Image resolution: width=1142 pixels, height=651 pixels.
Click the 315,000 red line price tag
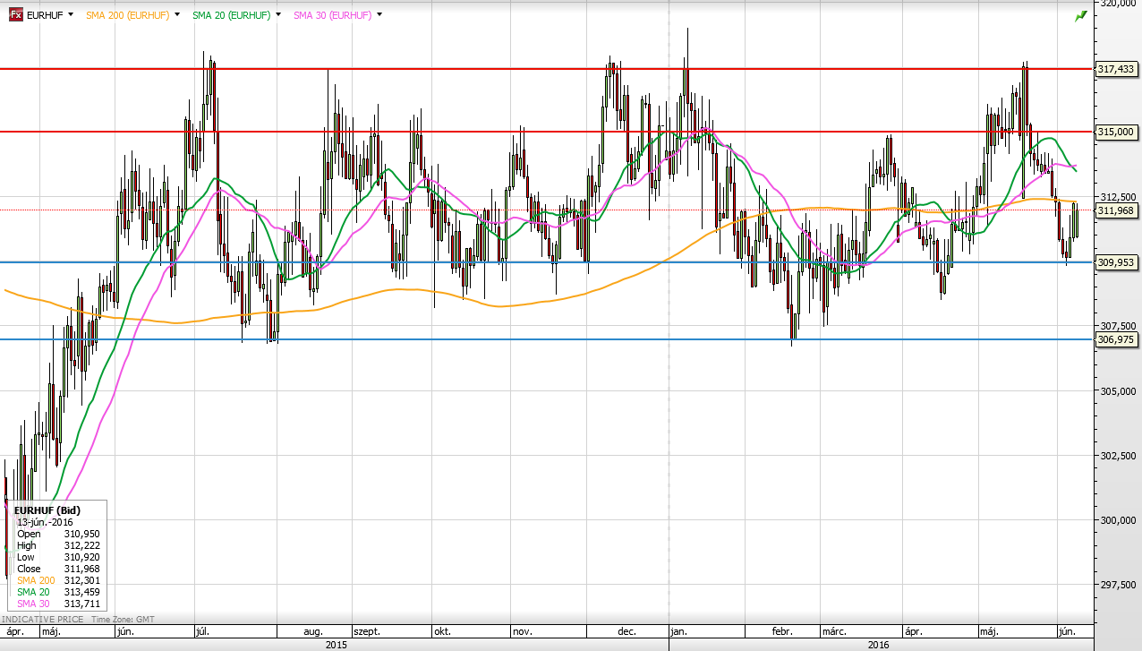[x=1116, y=132]
